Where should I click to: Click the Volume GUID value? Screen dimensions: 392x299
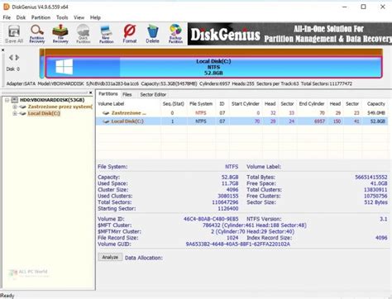tap(237, 244)
